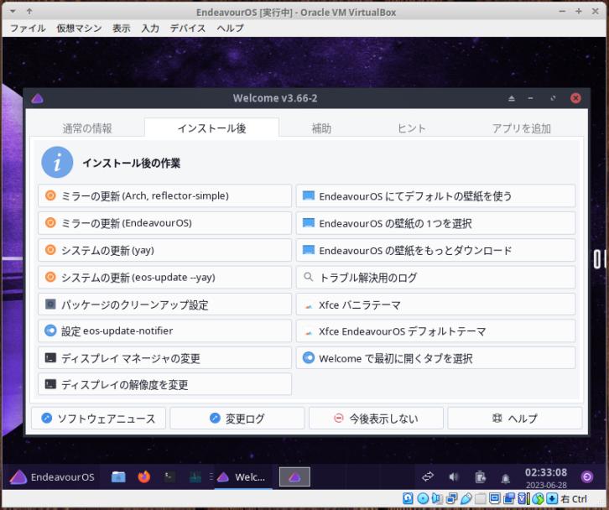This screenshot has width=609, height=510.
Task: Click the VirtualBox USB status icon
Action: pyautogui.click(x=466, y=498)
